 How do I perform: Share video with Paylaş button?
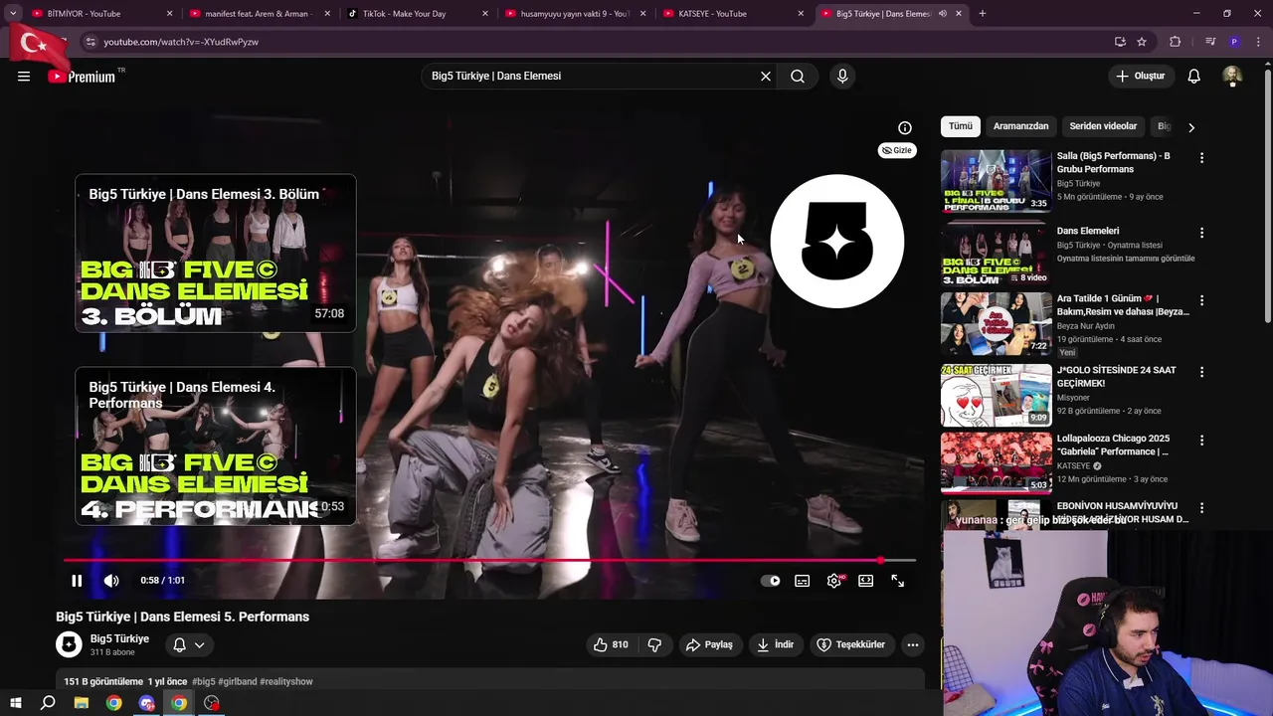pos(709,644)
